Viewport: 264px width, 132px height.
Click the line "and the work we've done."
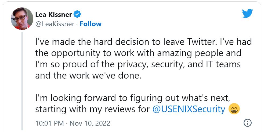88,76
